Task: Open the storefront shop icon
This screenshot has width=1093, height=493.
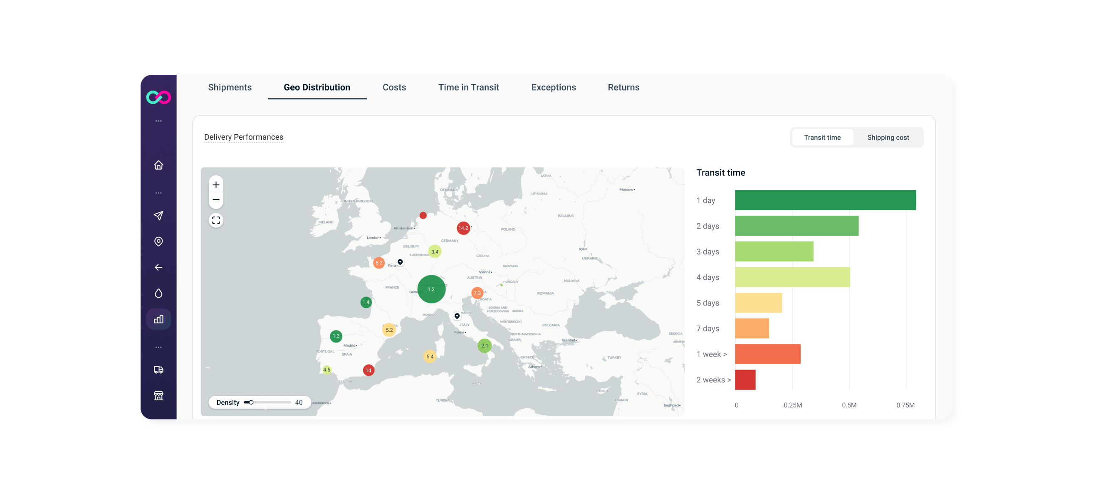Action: coord(158,396)
